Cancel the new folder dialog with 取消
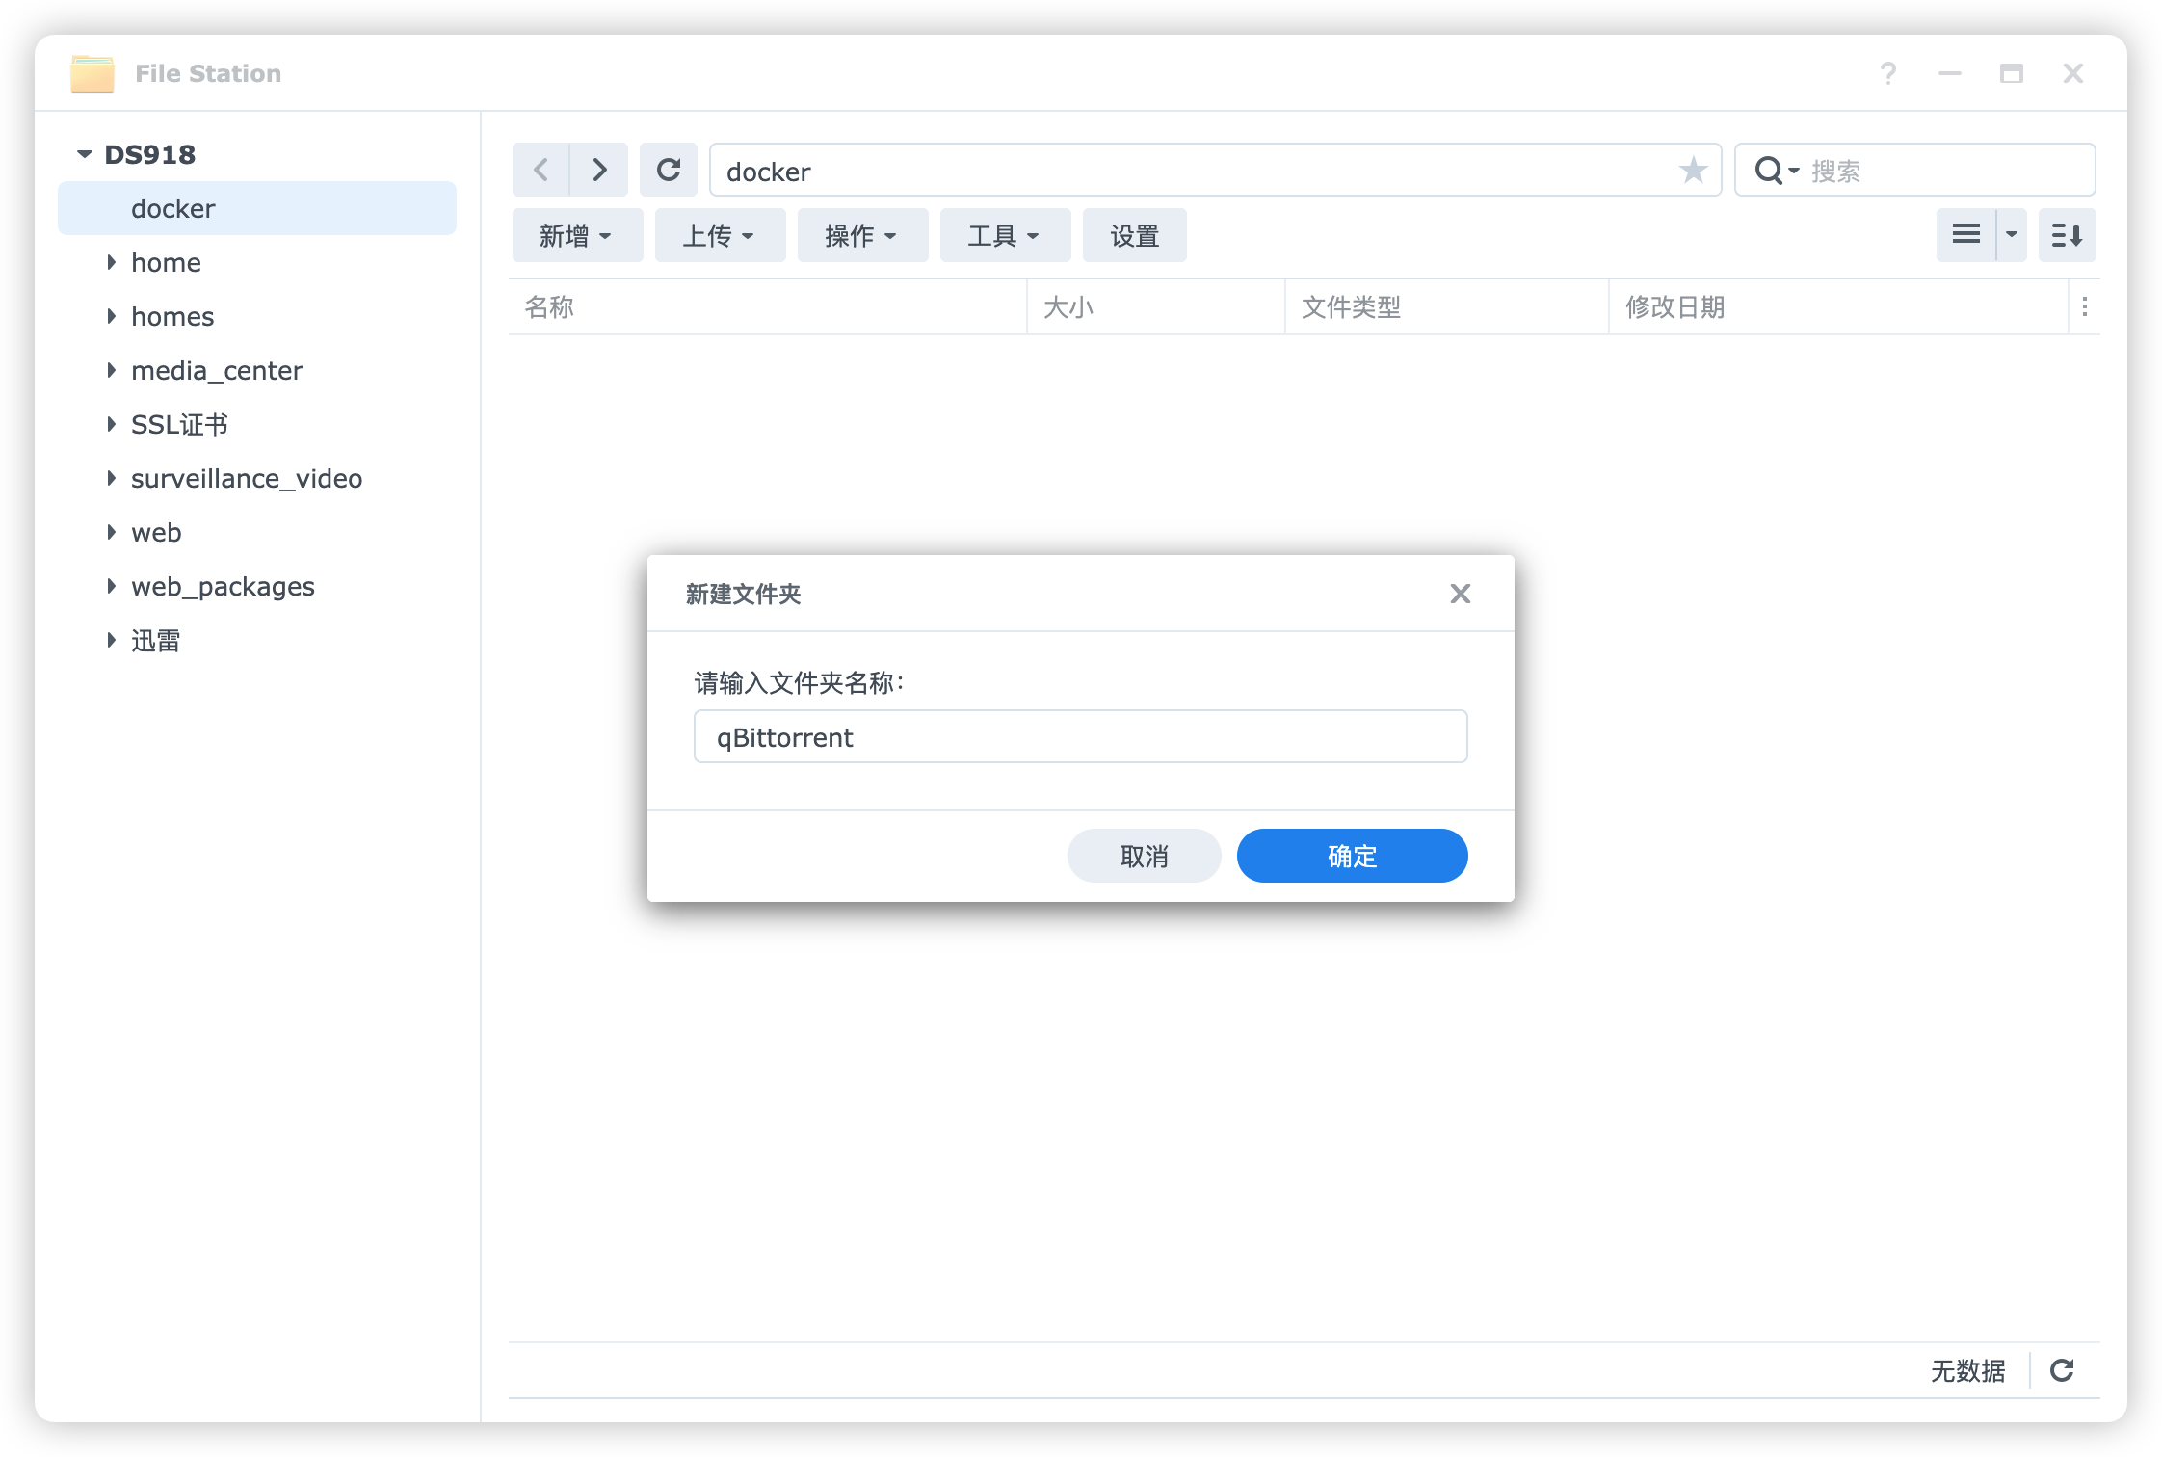The image size is (2162, 1457). pos(1144,856)
